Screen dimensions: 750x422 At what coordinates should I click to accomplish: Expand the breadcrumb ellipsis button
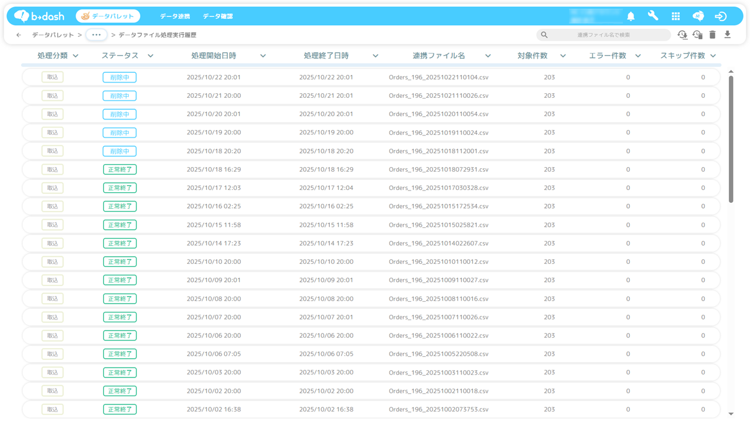[x=96, y=35]
